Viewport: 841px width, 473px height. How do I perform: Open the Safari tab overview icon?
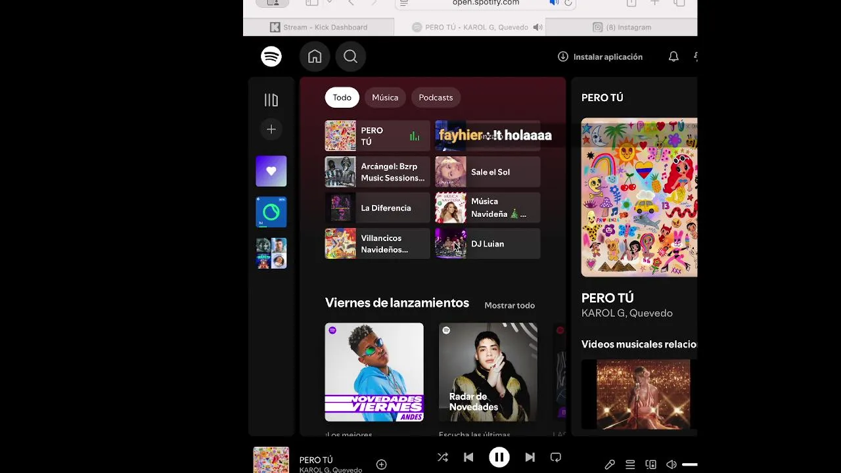tap(679, 3)
